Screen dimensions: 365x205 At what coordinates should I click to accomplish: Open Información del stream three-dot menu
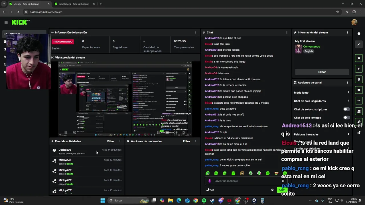[347, 32]
